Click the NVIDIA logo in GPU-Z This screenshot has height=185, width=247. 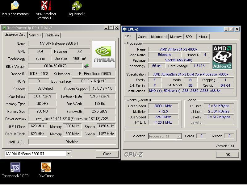pyautogui.click(x=104, y=55)
